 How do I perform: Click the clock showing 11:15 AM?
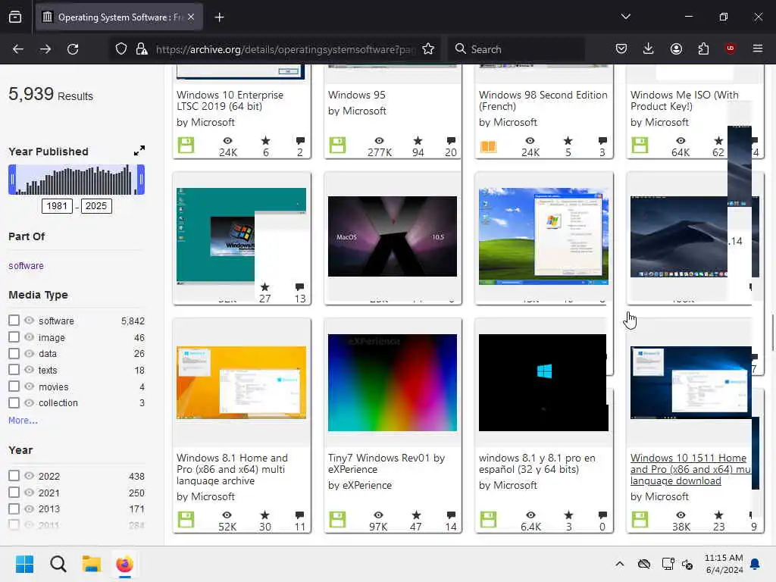pos(724,564)
